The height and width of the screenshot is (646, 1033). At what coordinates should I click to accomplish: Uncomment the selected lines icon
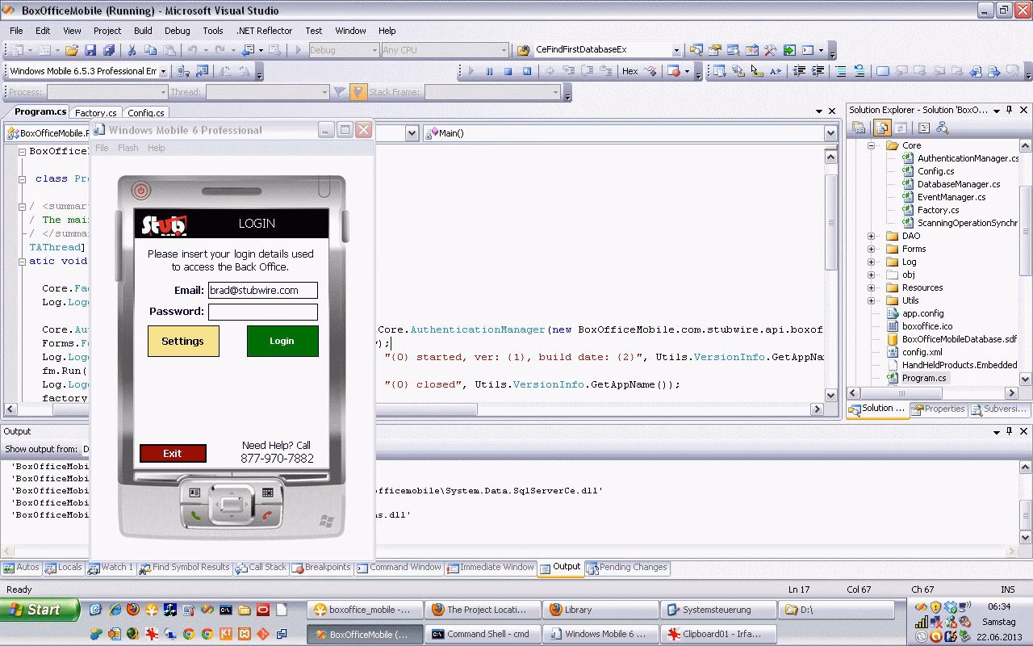[859, 71]
